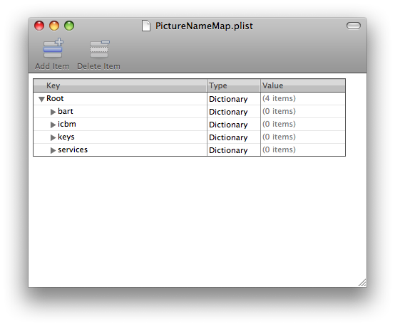Click the Type column header
The height and width of the screenshot is (326, 395).
[234, 85]
